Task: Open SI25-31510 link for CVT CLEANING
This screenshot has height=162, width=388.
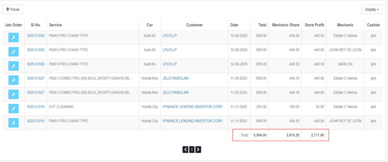Action: coord(36,107)
